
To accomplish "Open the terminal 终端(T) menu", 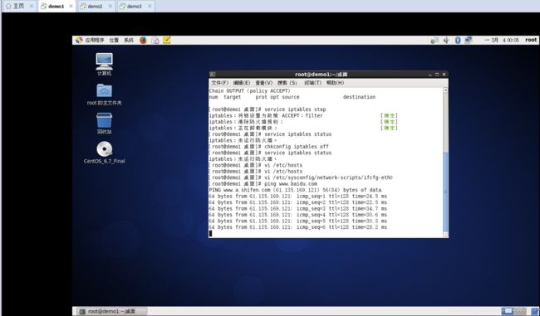I will point(312,83).
